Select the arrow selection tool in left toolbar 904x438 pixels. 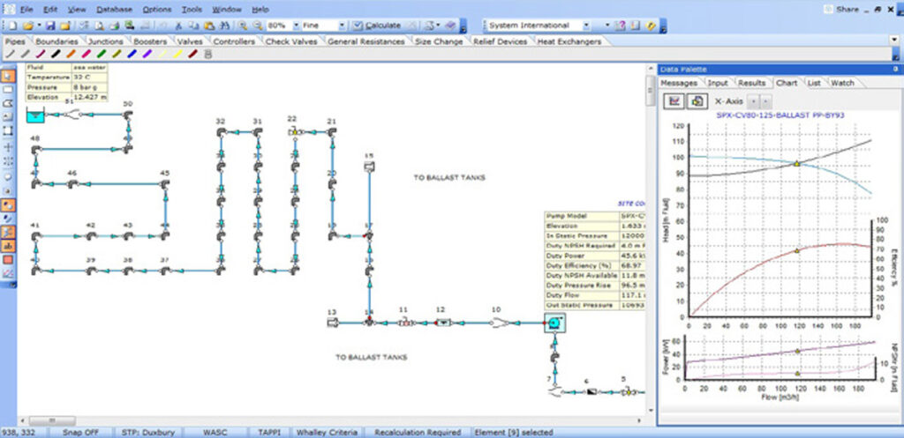tap(9, 77)
